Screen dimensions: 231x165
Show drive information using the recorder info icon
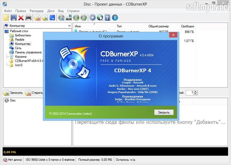click(69, 18)
